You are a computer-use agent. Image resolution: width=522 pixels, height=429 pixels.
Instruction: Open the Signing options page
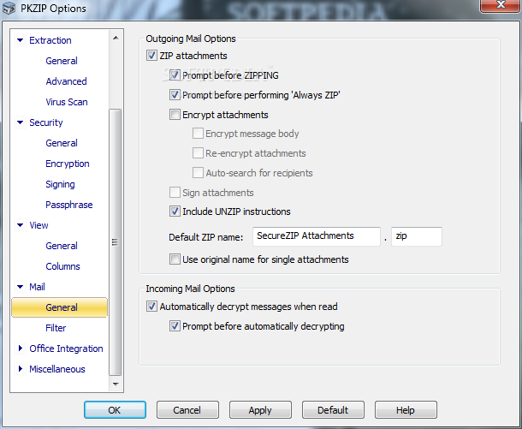[60, 184]
